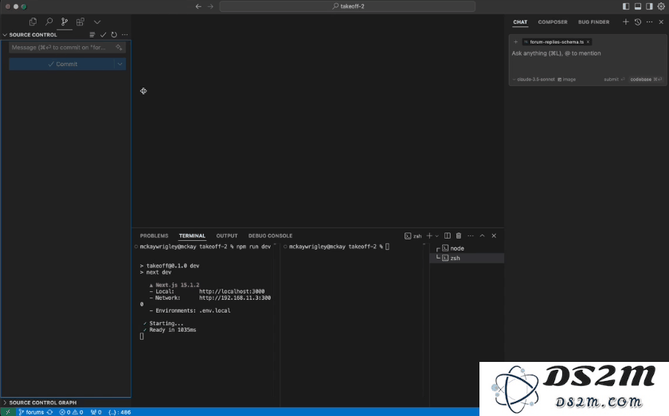Switch to the BUG FINDER tab

click(593, 22)
